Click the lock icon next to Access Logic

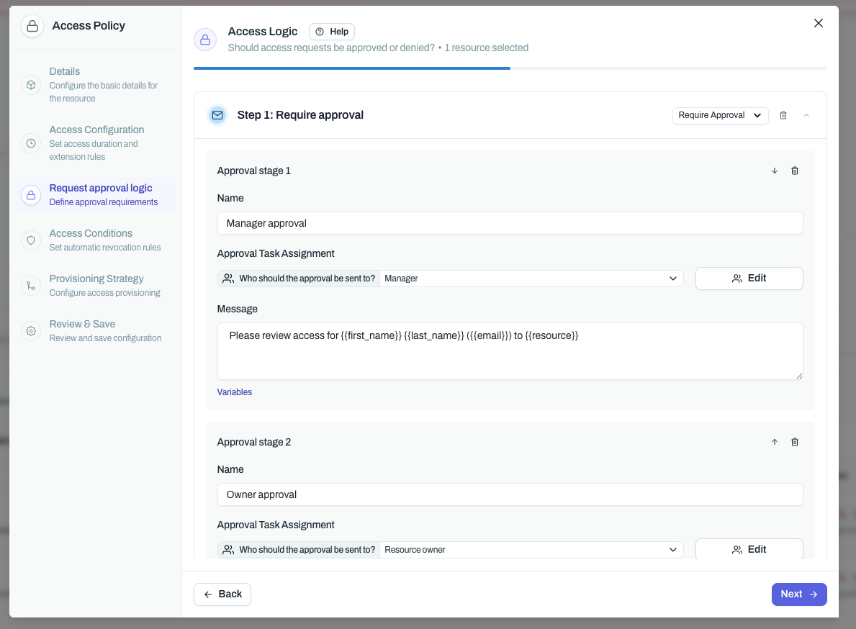205,40
